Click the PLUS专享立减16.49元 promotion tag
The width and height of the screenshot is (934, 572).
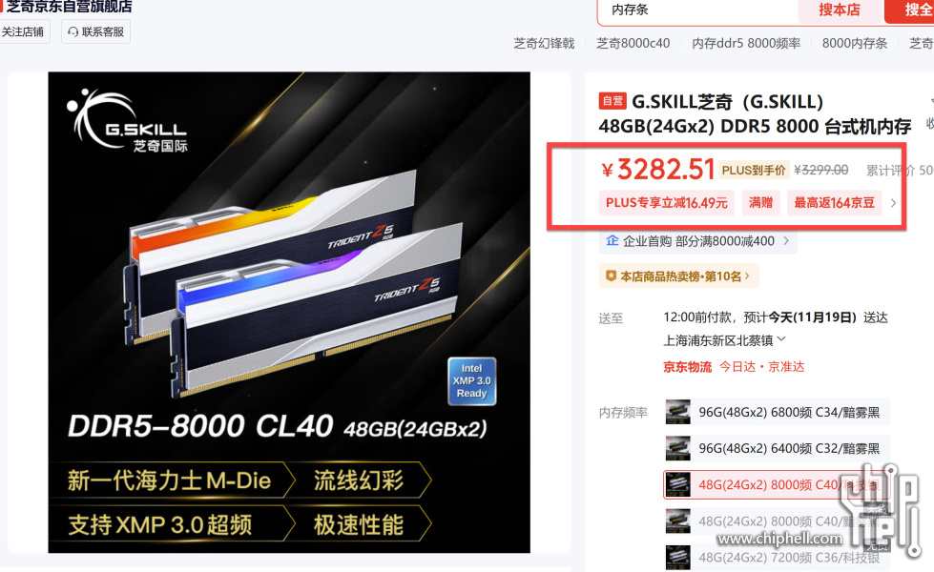[x=667, y=203]
